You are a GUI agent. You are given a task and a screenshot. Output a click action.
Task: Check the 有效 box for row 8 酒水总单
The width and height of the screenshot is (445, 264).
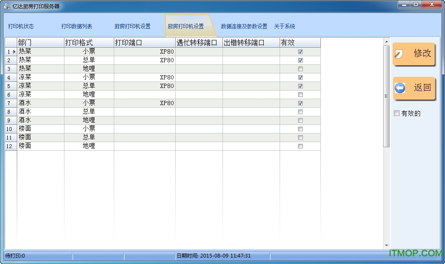(x=300, y=112)
